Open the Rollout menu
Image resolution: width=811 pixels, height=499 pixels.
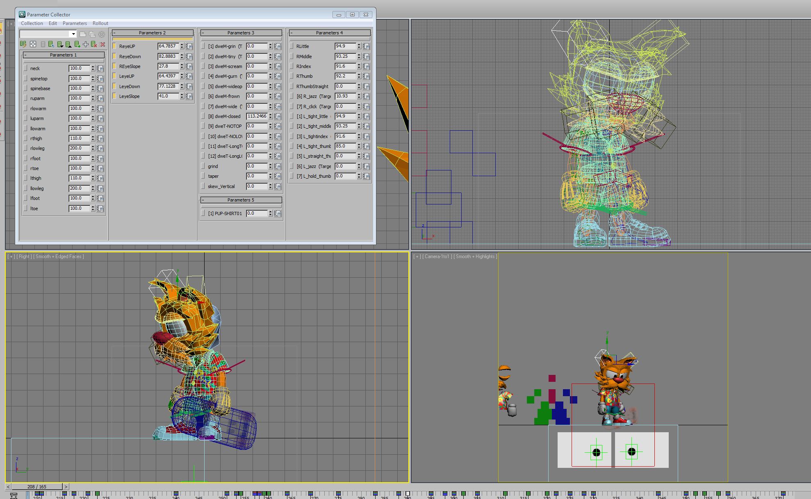coord(100,23)
